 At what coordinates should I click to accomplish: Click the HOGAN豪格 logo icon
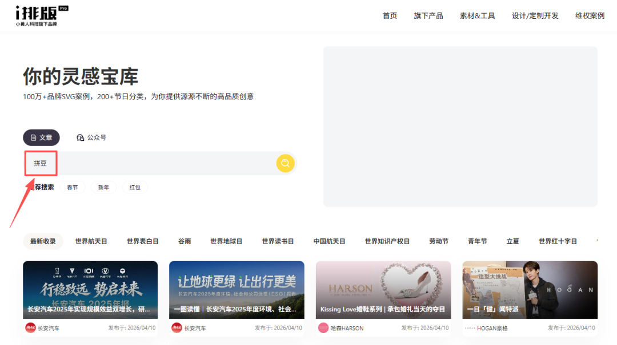pyautogui.click(x=470, y=328)
